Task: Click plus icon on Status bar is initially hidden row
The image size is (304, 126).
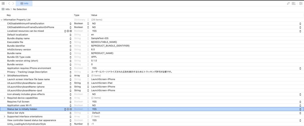Action: pyautogui.click(x=68, y=109)
